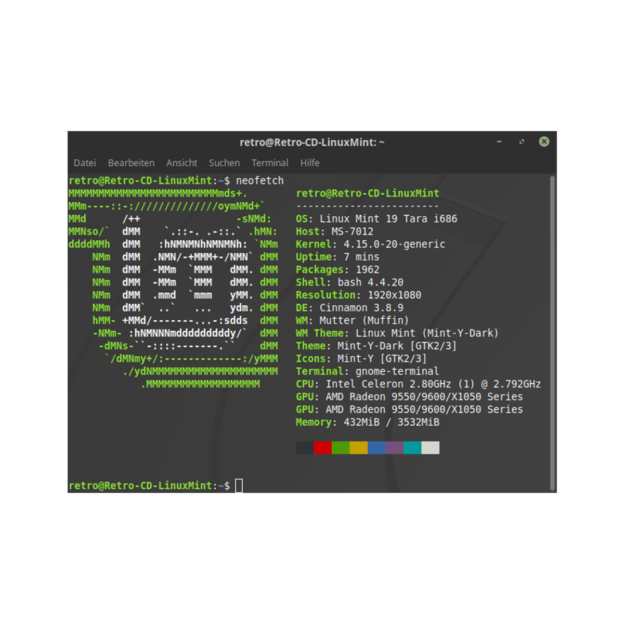Minimize the terminal window
This screenshot has height=624, width=624.
[499, 141]
